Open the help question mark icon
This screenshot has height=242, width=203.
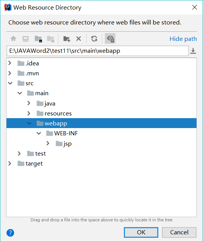click(10, 233)
